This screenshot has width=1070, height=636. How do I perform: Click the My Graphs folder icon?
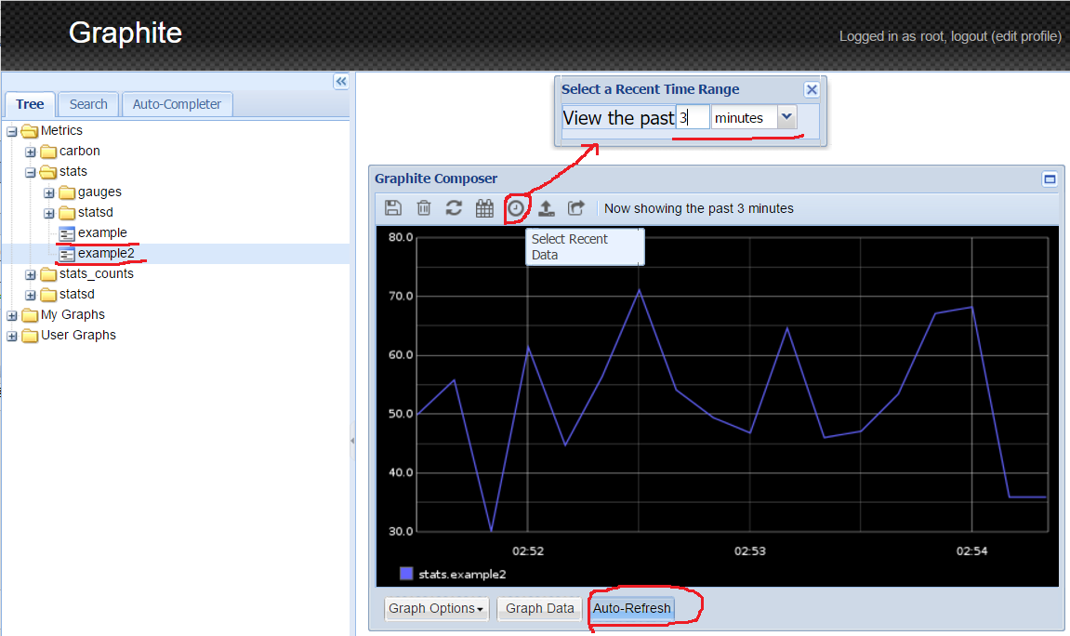30,314
